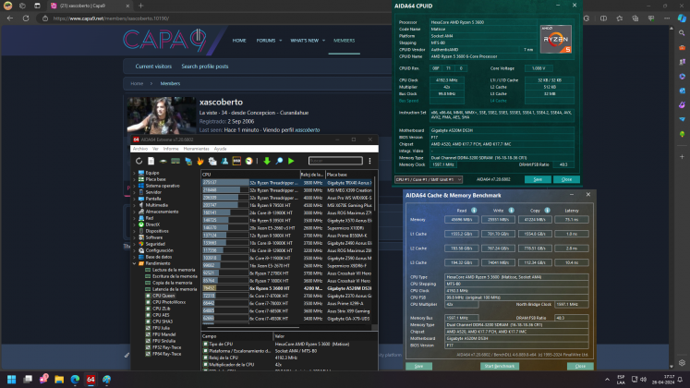Click the Members breadcrumb link

click(170, 83)
